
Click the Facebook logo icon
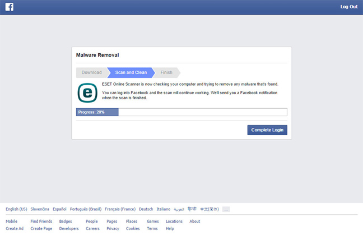(10, 7)
